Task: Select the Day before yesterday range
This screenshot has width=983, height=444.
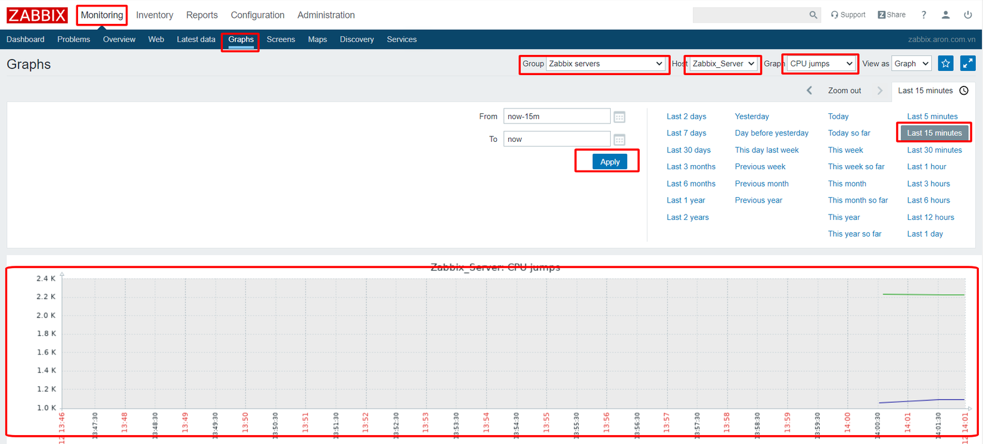Action: coord(772,133)
